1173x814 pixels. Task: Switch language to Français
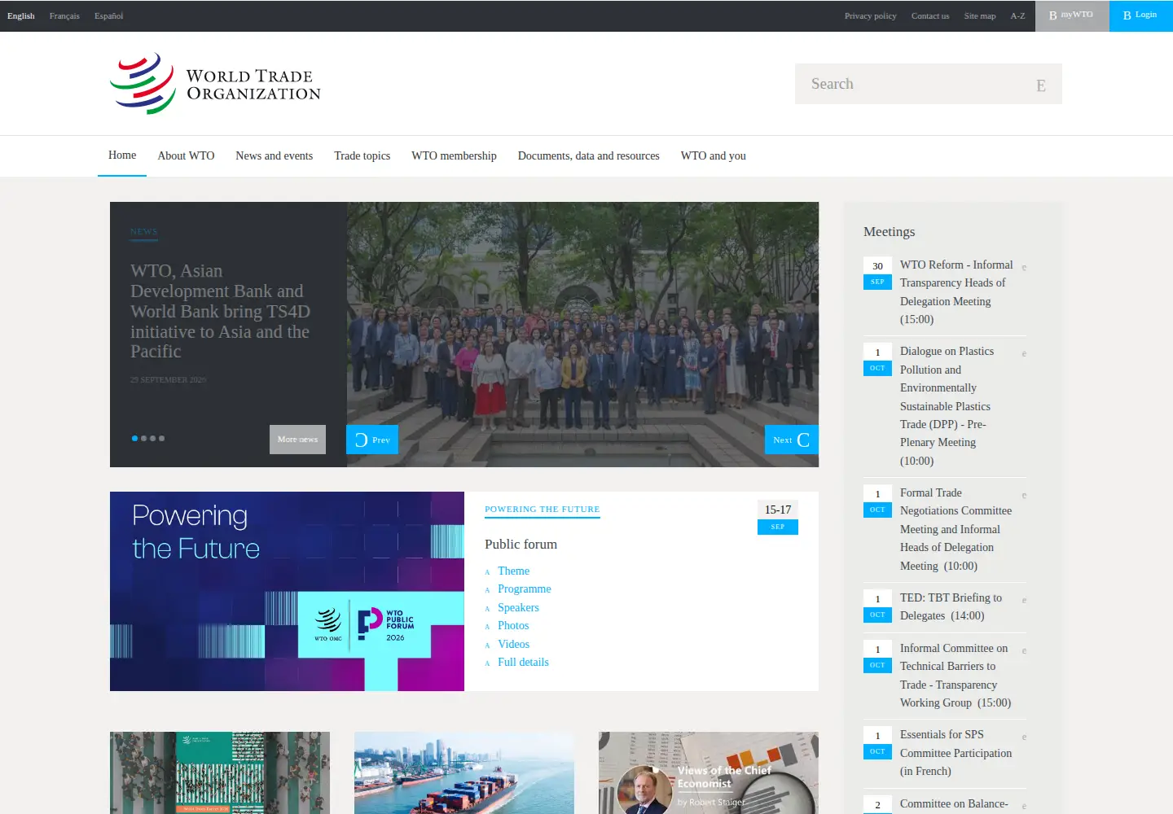(64, 15)
